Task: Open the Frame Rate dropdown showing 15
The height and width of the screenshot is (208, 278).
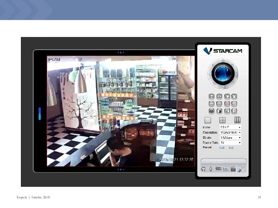Action: (x=230, y=143)
